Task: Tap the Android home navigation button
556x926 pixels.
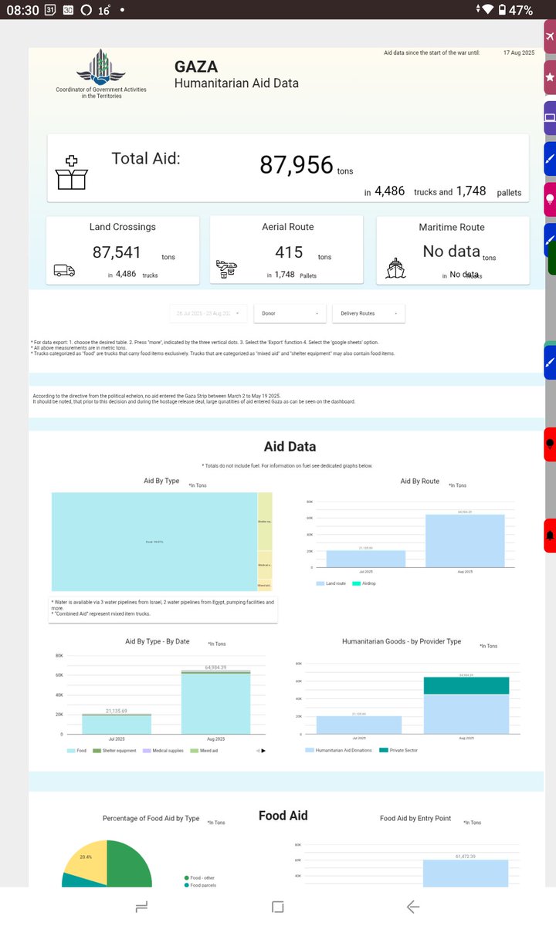Action: [278, 906]
